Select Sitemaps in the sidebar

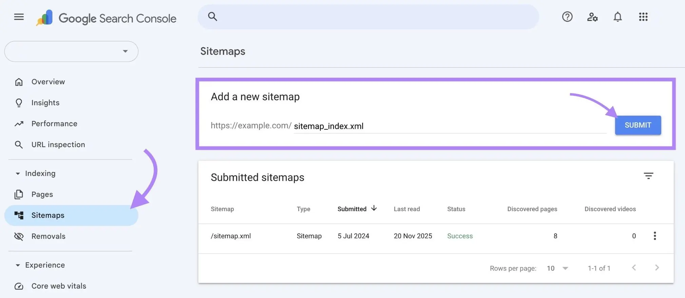[x=71, y=215]
